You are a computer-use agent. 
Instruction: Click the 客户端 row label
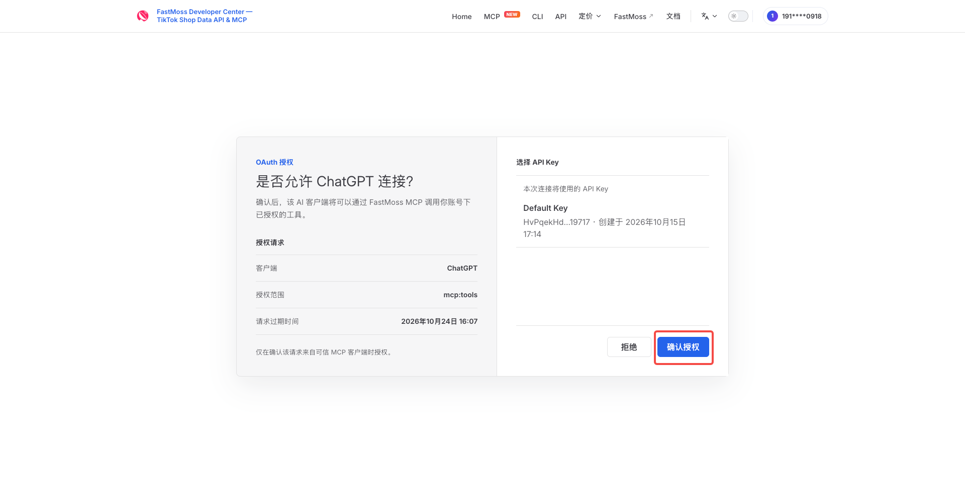pyautogui.click(x=266, y=268)
